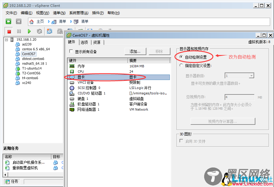The height and width of the screenshot is (187, 274).
Task: Click the home icon in the navigation bar
Action: coord(31,22)
